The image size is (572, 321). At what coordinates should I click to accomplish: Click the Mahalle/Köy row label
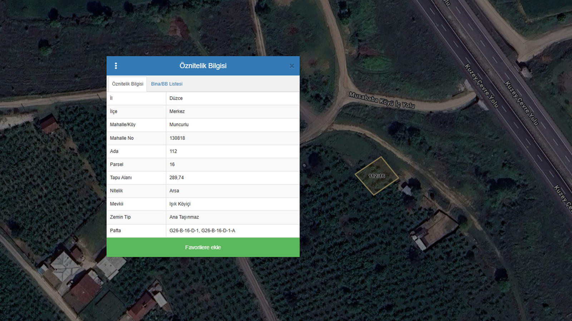[x=123, y=125]
